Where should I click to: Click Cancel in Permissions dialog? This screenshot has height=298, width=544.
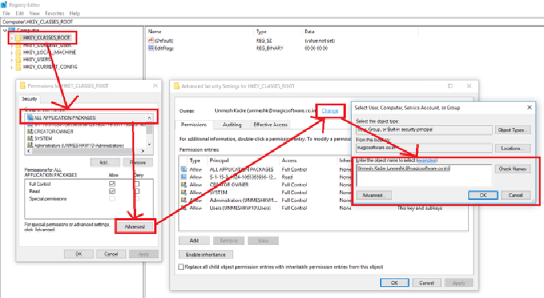coord(111,255)
